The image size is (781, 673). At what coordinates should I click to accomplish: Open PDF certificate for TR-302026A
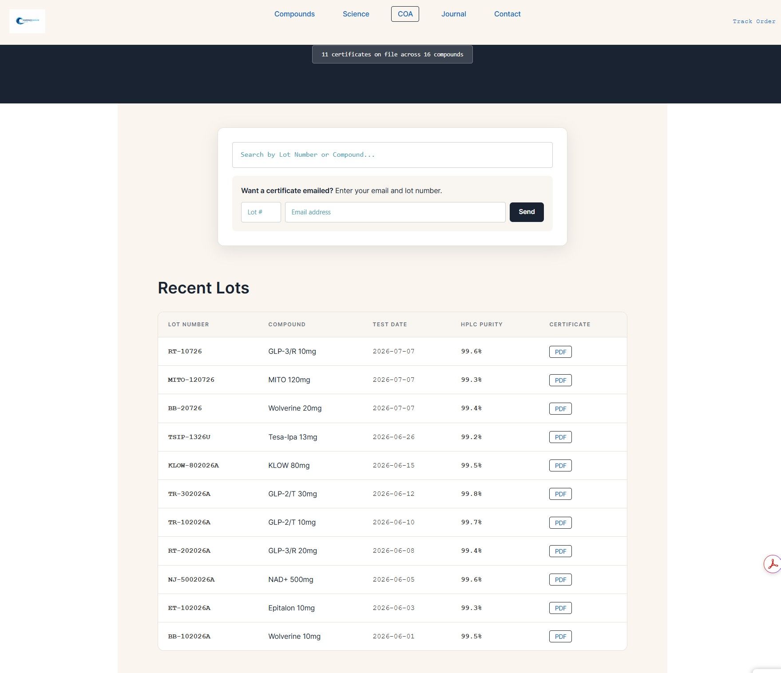click(560, 494)
